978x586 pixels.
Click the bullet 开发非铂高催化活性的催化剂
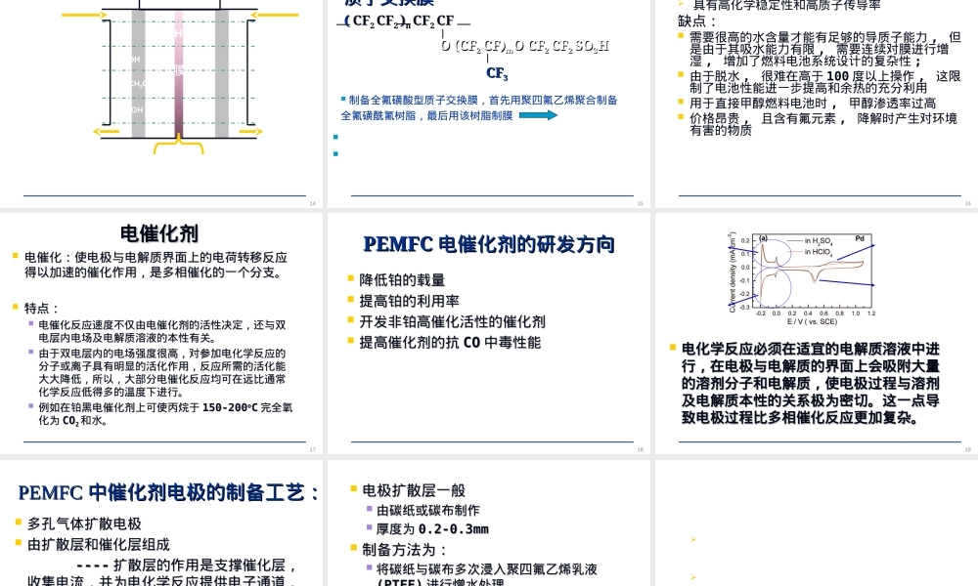[452, 322]
